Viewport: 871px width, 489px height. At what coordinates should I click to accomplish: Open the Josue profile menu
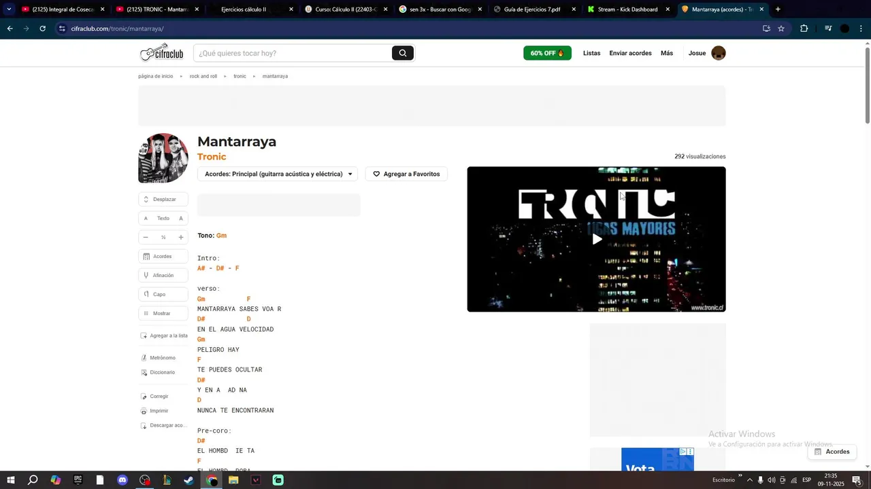coord(697,53)
